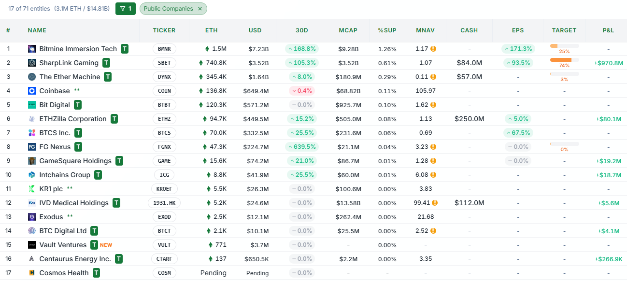Click the SharpLink 74% target progress bar

pos(564,60)
